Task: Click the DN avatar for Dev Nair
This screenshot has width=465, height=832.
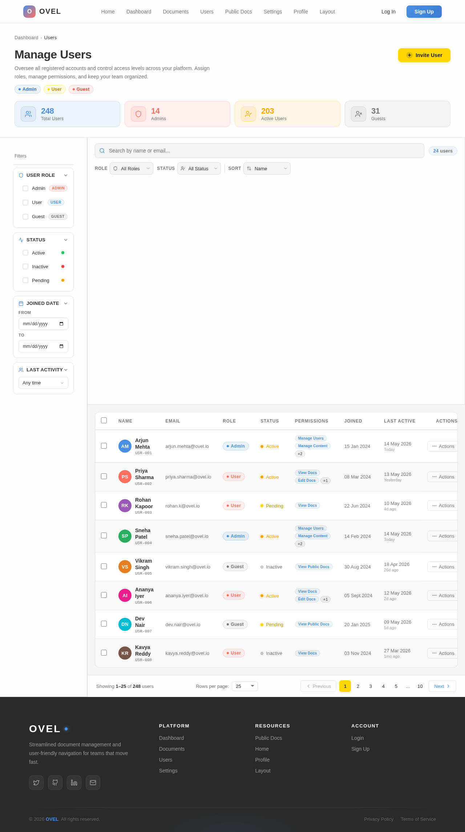Action: coord(125,624)
